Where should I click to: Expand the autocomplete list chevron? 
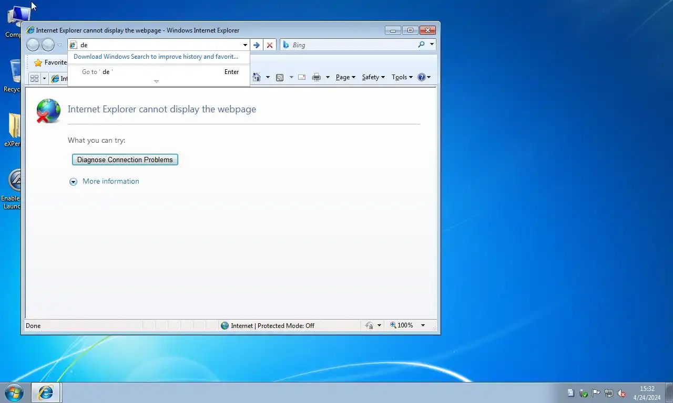[x=156, y=81]
